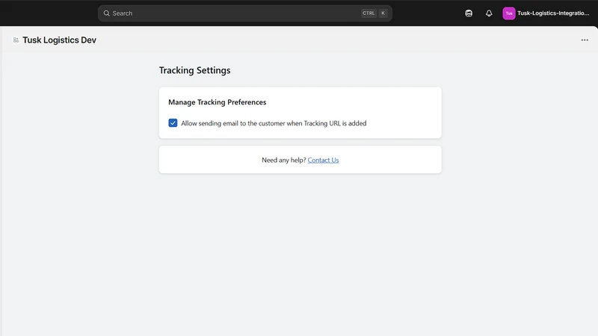The height and width of the screenshot is (336, 598).
Task: Select the Tusk Logistics Dev app title
Action: (60, 40)
